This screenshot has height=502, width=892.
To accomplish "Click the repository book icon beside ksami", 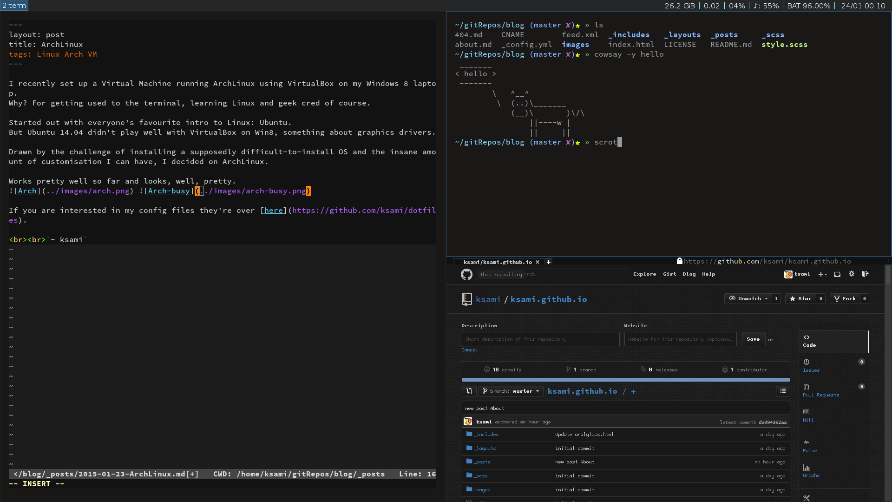I will [467, 299].
